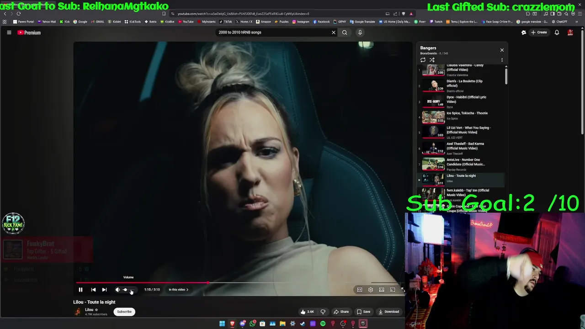Close the Bangers playlist panel
This screenshot has height=329, width=585.
click(x=502, y=50)
